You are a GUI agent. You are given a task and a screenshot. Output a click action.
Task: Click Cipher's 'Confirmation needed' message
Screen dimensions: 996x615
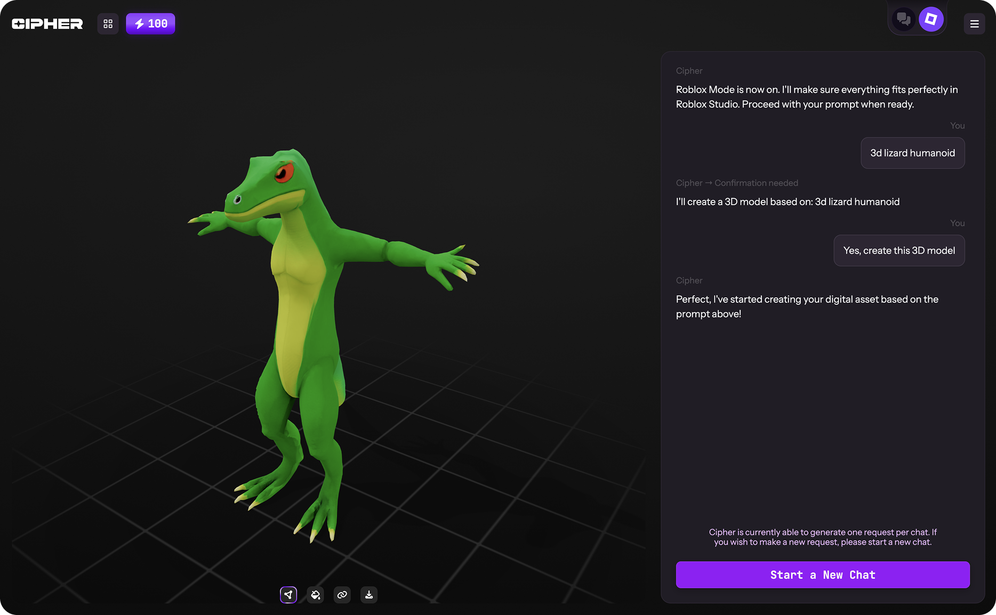(788, 201)
